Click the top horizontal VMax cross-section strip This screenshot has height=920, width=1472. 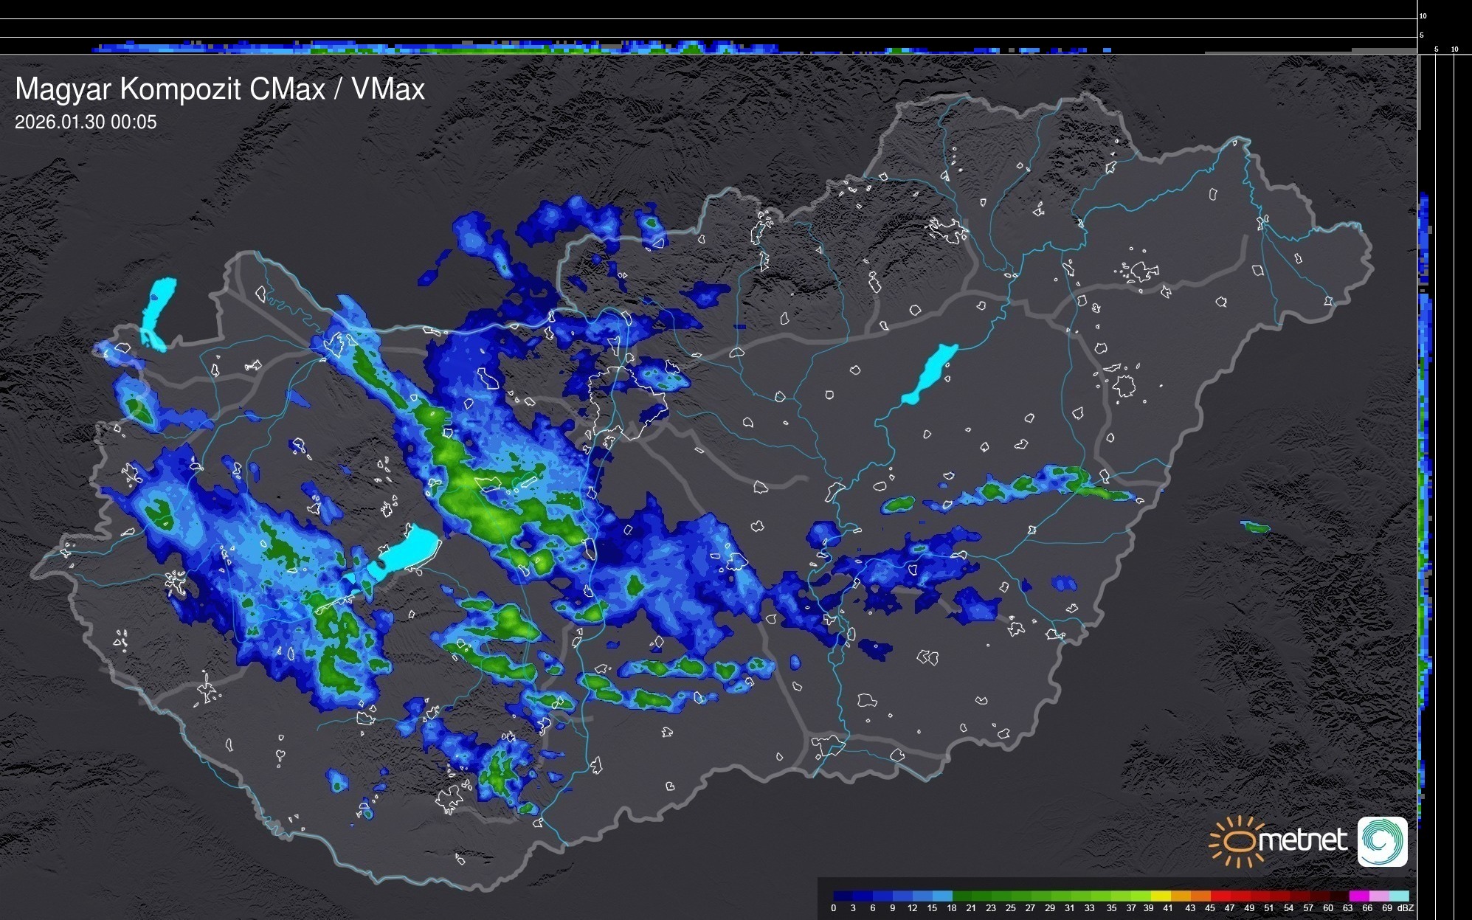coord(516,47)
